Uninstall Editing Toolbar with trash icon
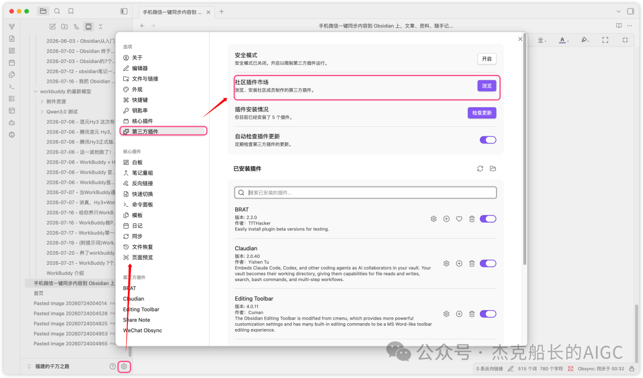 point(472,314)
